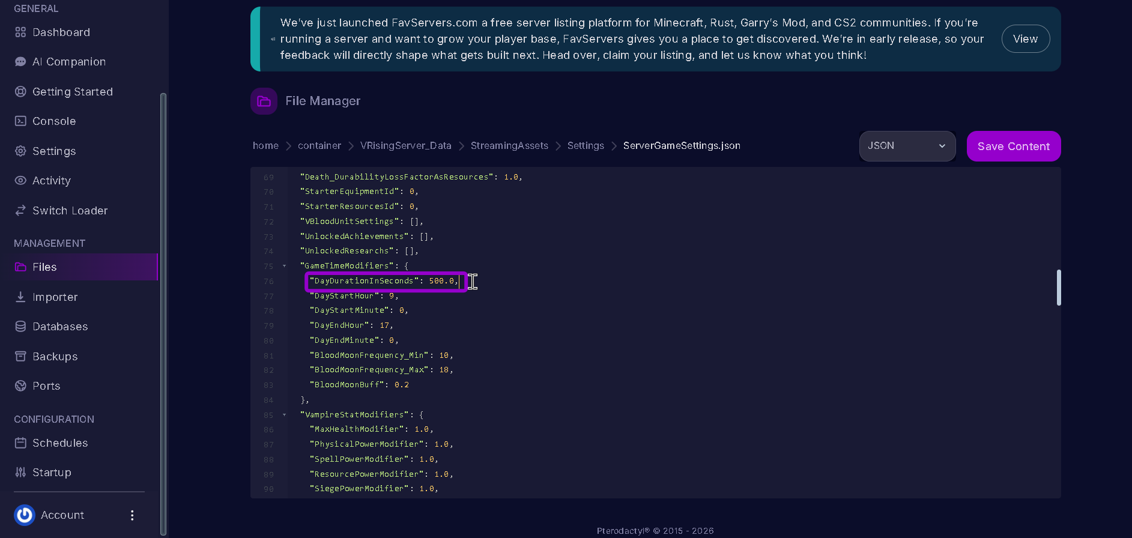Click the Files folder icon in sidebar
Image resolution: width=1132 pixels, height=538 pixels.
pos(20,267)
